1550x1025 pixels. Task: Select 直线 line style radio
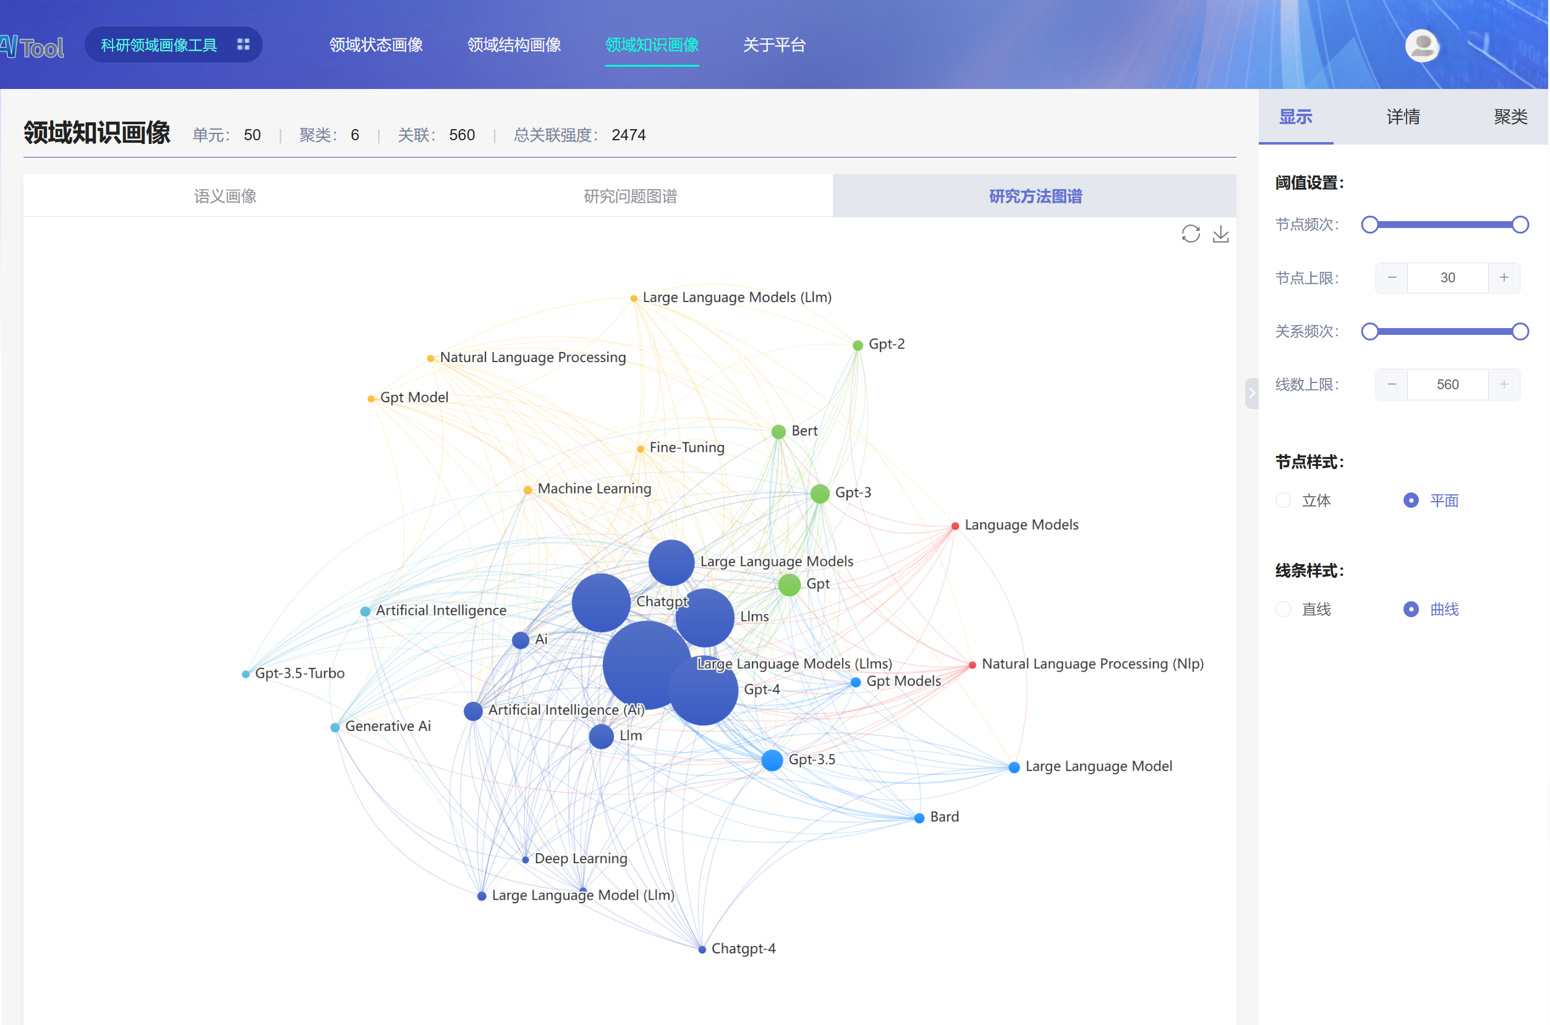pos(1283,609)
